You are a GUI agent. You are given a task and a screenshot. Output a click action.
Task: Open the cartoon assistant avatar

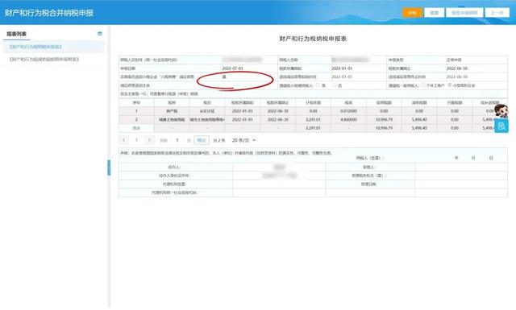(x=501, y=111)
